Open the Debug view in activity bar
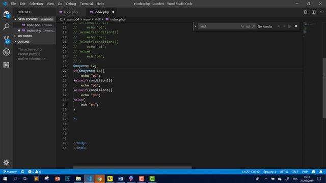This screenshot has height=183, width=326. pos(6,52)
